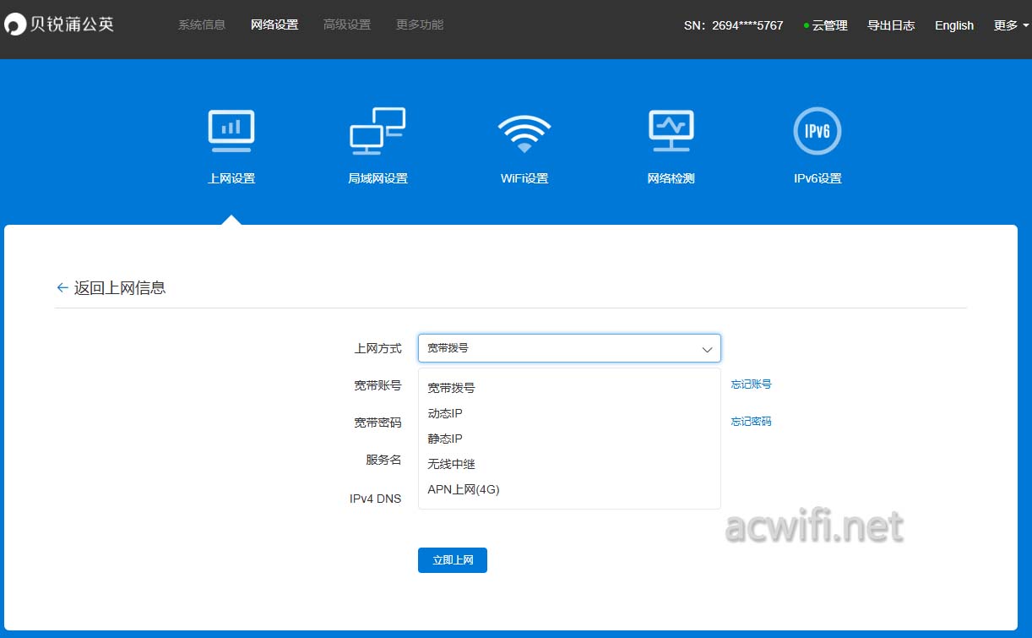The height and width of the screenshot is (638, 1032).
Task: Click the 局域网设置 tab label
Action: (377, 179)
